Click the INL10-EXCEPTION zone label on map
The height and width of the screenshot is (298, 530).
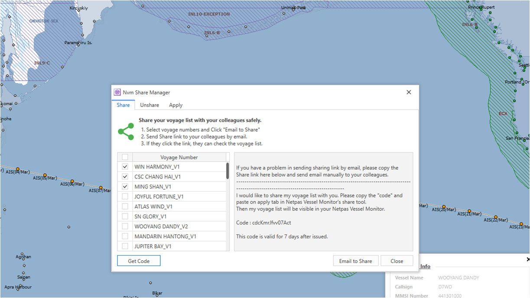tap(209, 14)
